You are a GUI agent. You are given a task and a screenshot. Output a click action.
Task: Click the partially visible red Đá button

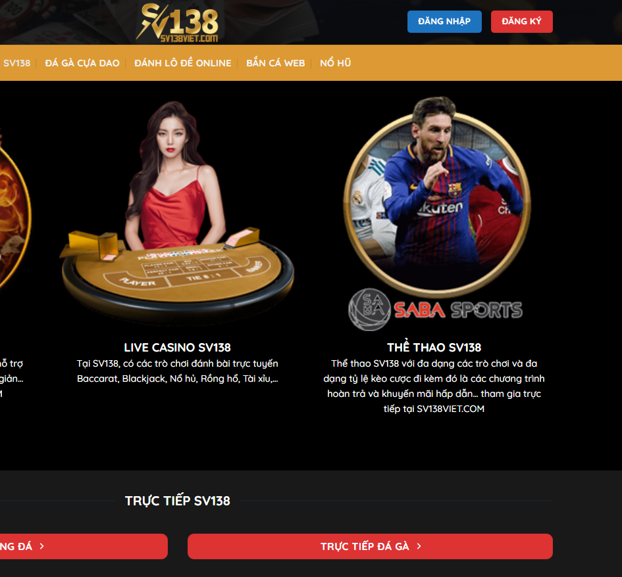[84, 547]
